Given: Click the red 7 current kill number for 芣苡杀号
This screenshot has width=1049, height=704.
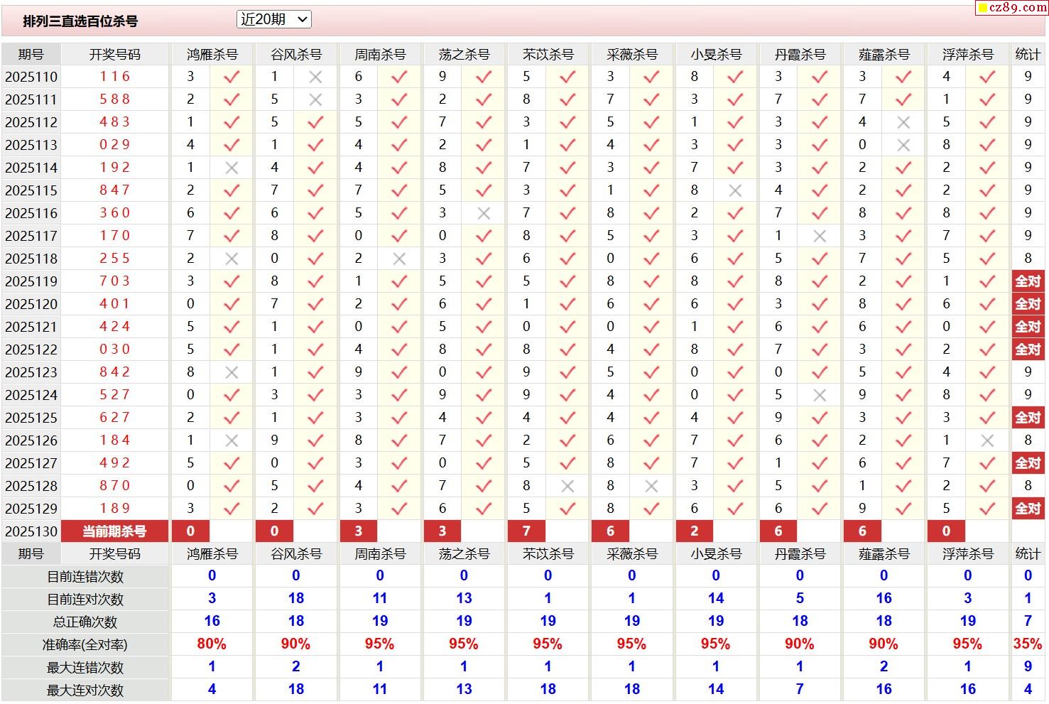Looking at the screenshot, I should point(526,531).
